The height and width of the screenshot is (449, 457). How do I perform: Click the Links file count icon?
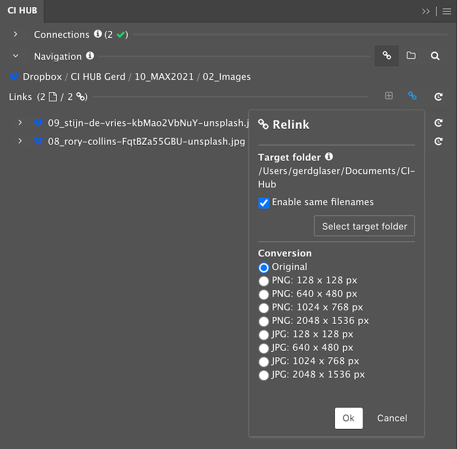53,96
